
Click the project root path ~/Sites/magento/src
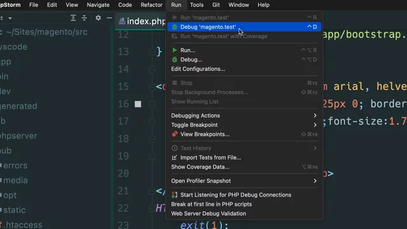click(x=46, y=32)
